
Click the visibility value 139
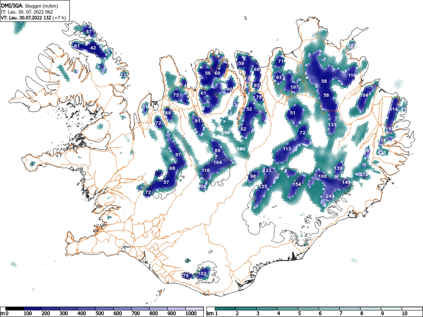tap(338, 168)
